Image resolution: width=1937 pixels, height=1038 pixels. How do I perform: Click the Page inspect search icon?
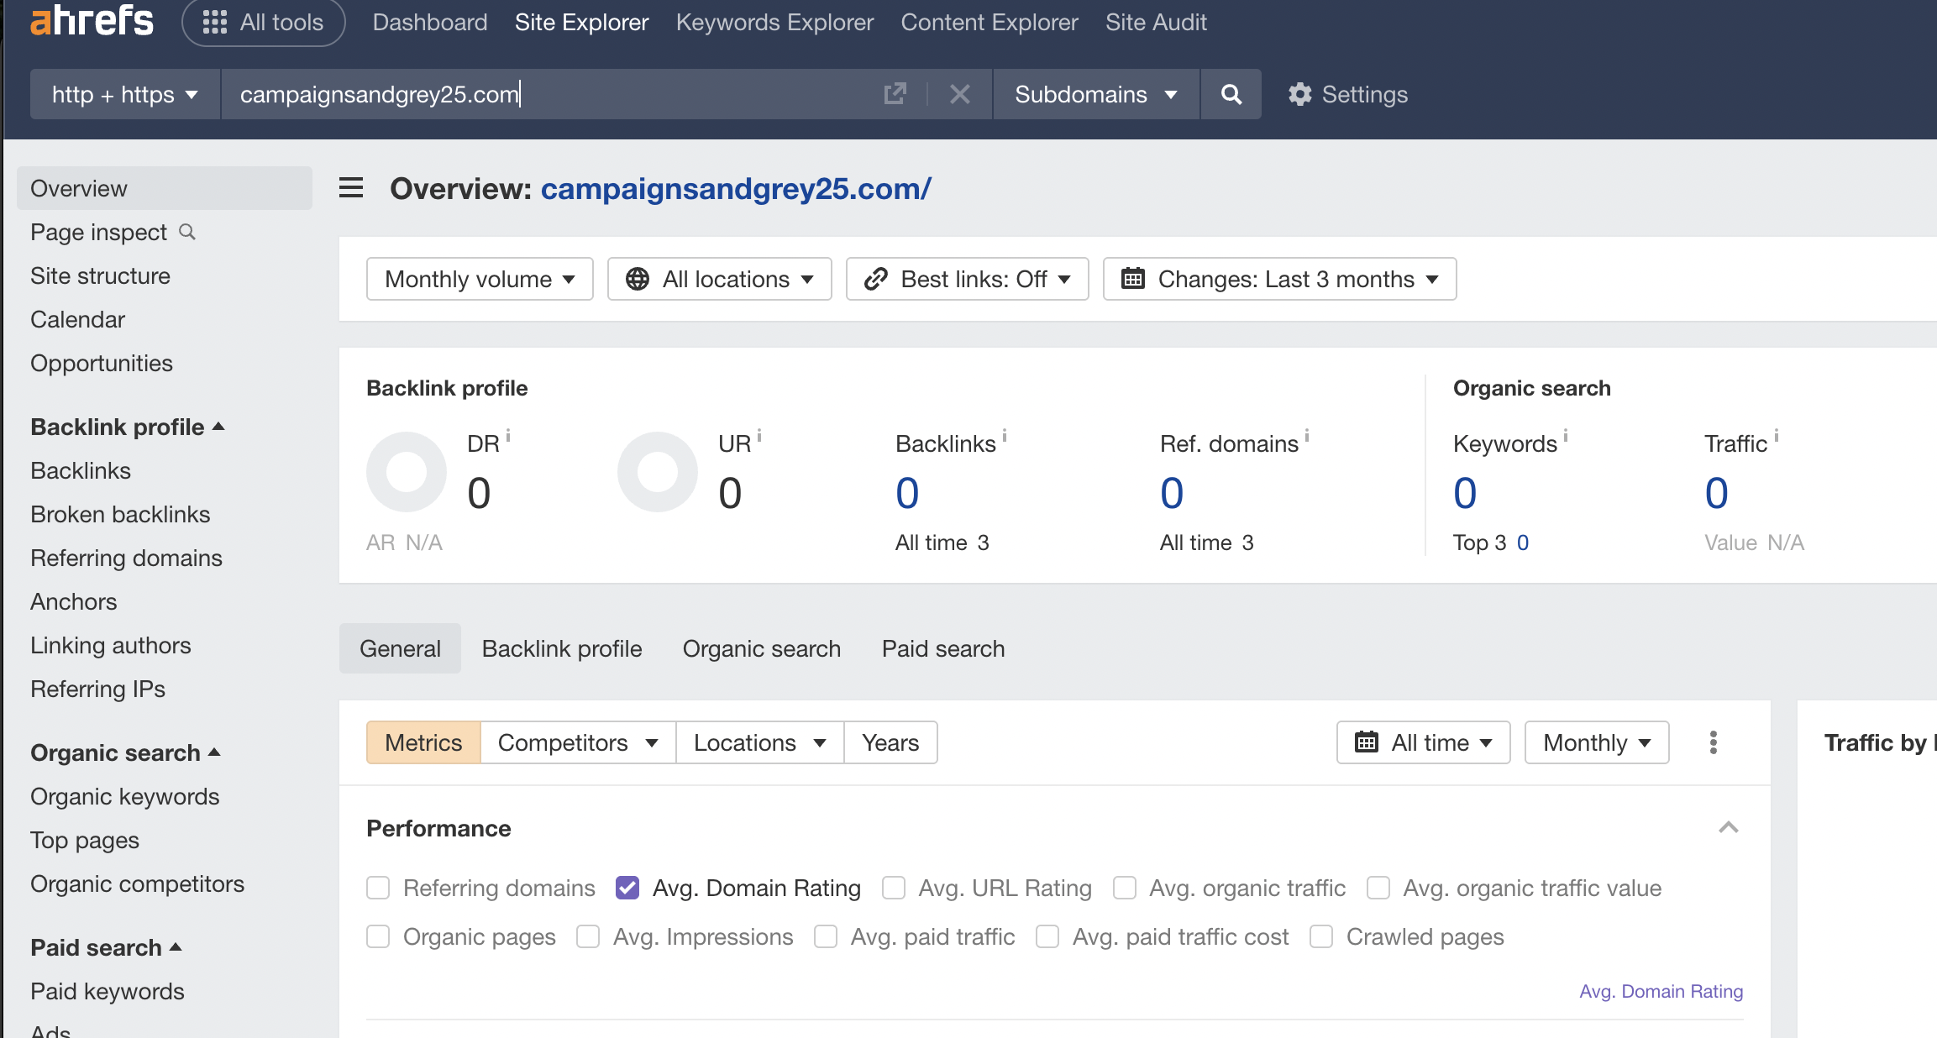(187, 232)
